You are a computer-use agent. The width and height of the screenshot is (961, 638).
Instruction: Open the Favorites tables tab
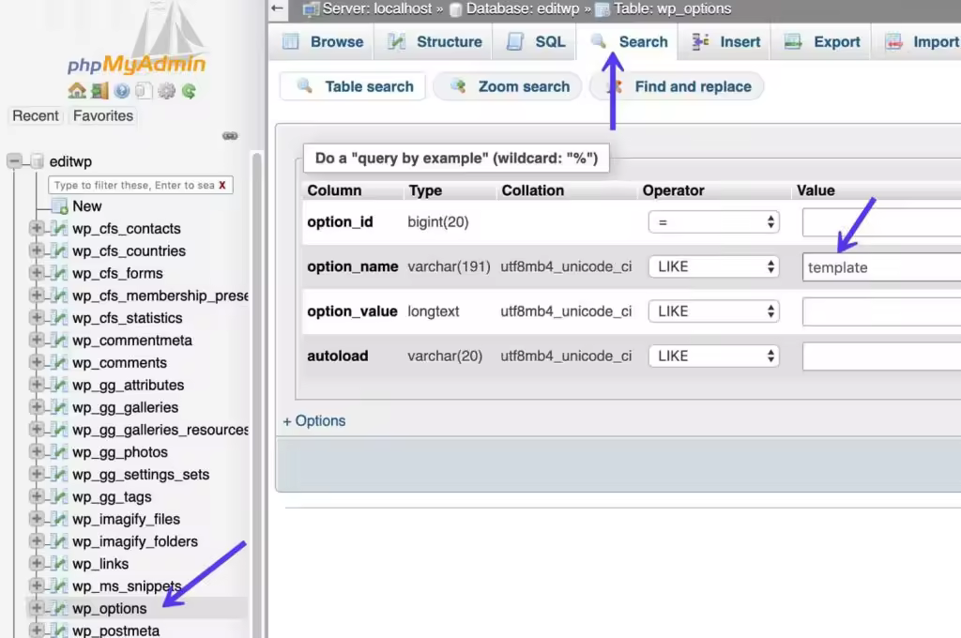coord(103,115)
